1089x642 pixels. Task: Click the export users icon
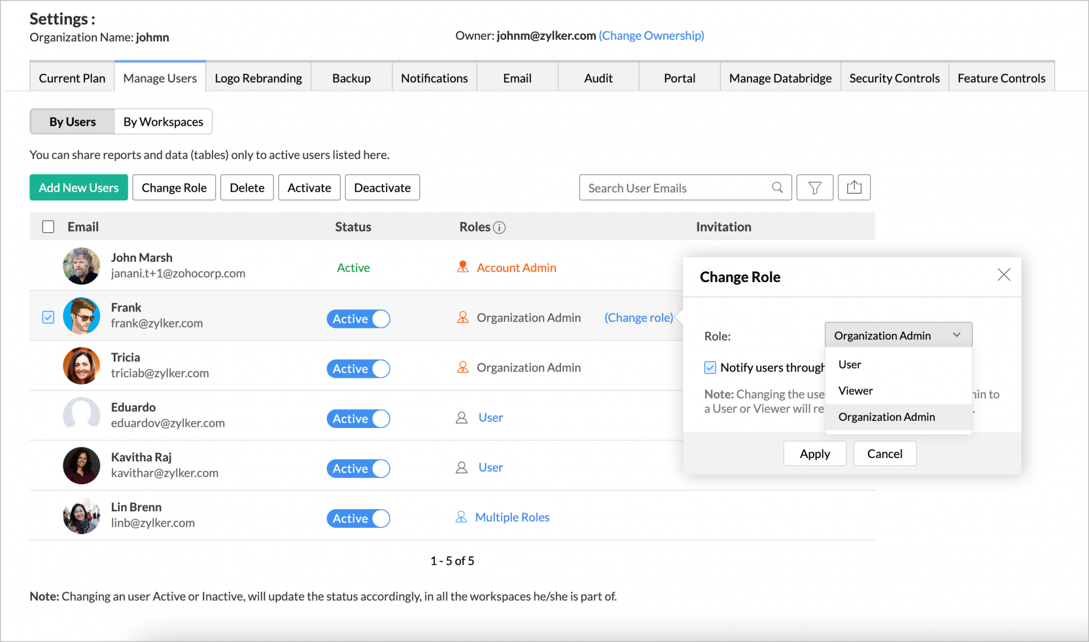pos(854,187)
